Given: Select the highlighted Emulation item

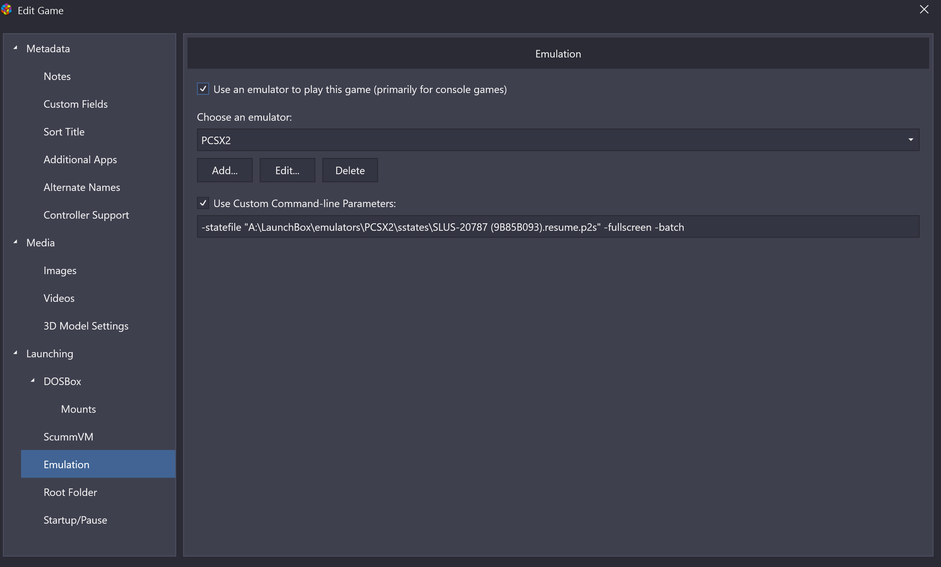Looking at the screenshot, I should (x=98, y=464).
